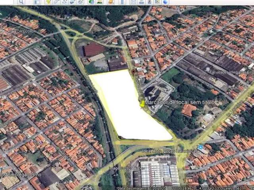The image size is (254, 190).
Task: Click the 'Data das imagens: 2/20/2025' status text
Action: point(142,188)
